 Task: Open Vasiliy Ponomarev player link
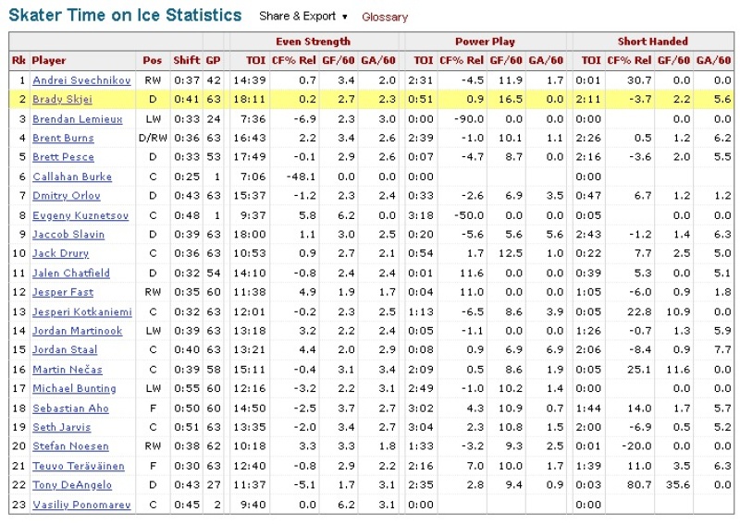[81, 505]
